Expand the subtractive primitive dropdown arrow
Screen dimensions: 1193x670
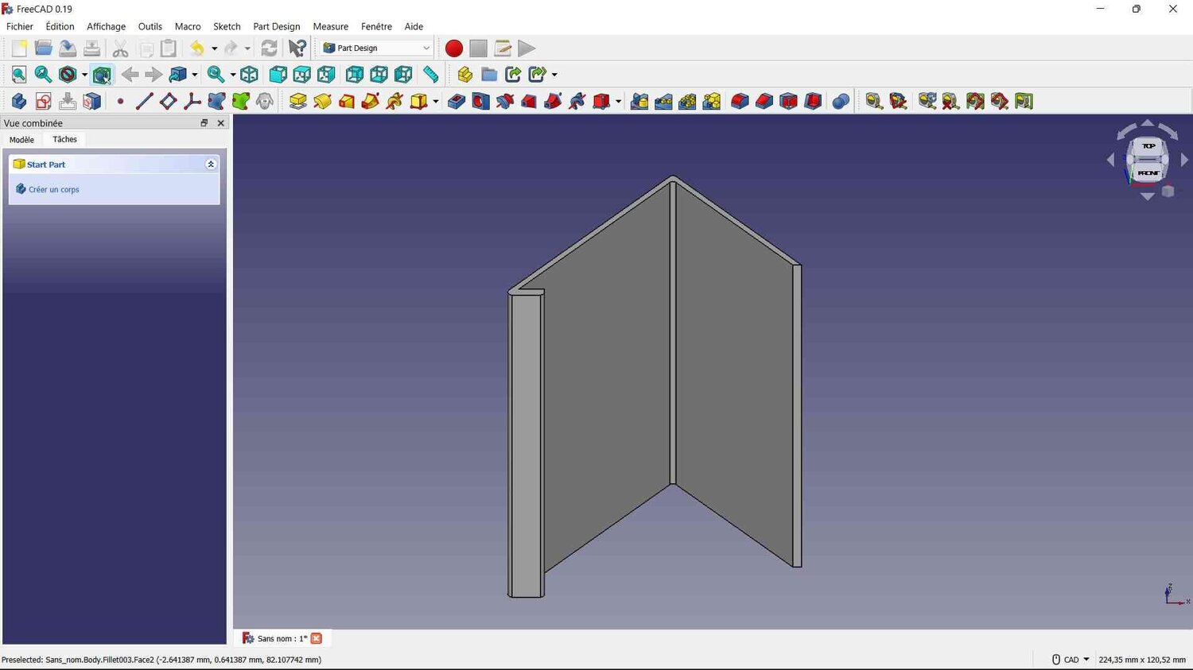coord(618,101)
